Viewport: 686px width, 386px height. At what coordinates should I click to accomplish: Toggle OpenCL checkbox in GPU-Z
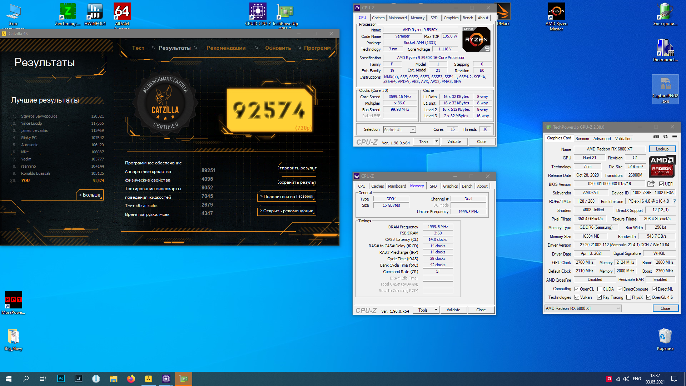click(x=577, y=289)
